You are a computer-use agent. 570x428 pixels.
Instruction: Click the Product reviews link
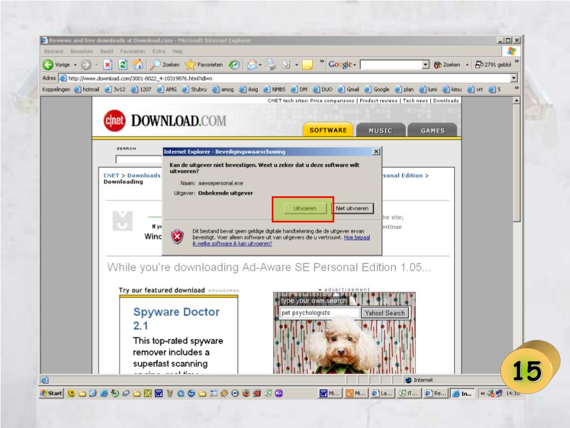[379, 100]
